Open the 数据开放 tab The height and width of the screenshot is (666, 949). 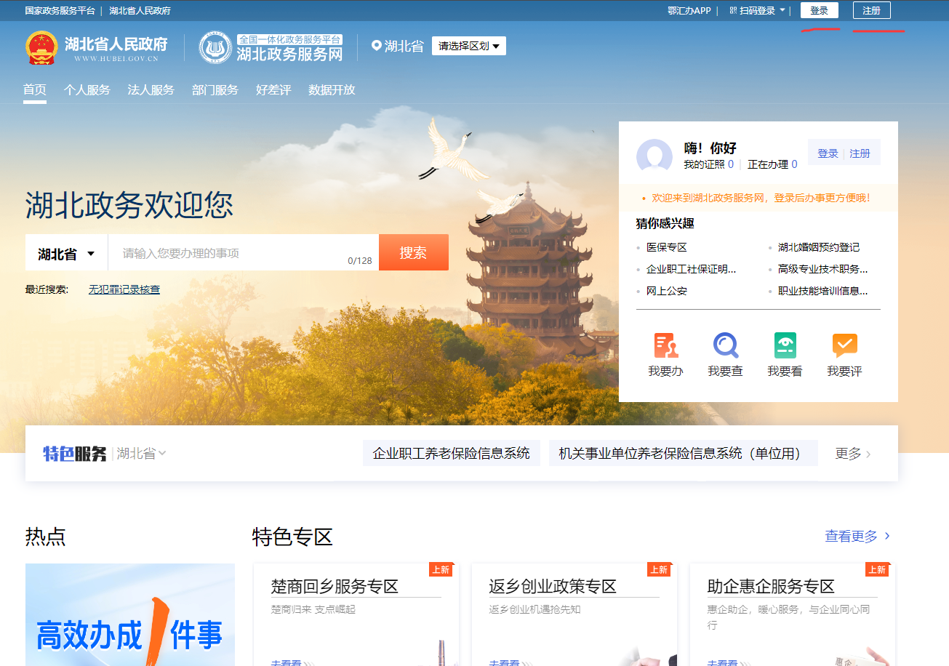tap(332, 90)
